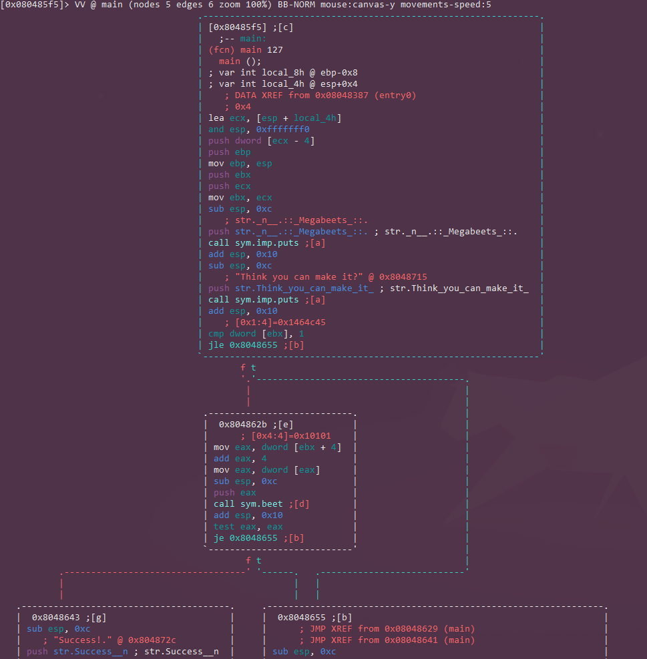Screen dimensions: 647x659
Task: Follow 'jle 0x8048655 ;[b]' jump
Action: (256, 345)
